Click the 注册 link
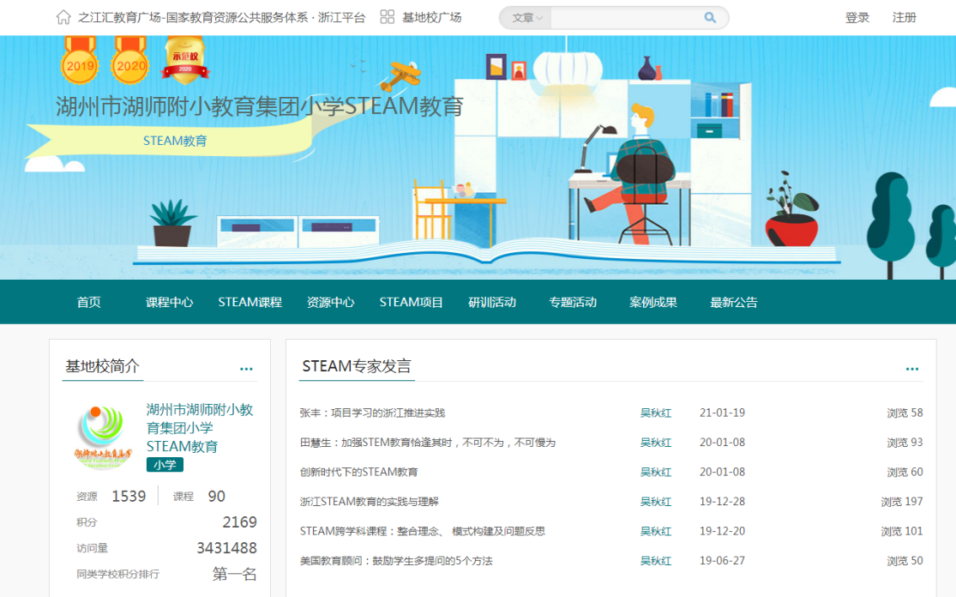The width and height of the screenshot is (956, 597). [x=904, y=17]
